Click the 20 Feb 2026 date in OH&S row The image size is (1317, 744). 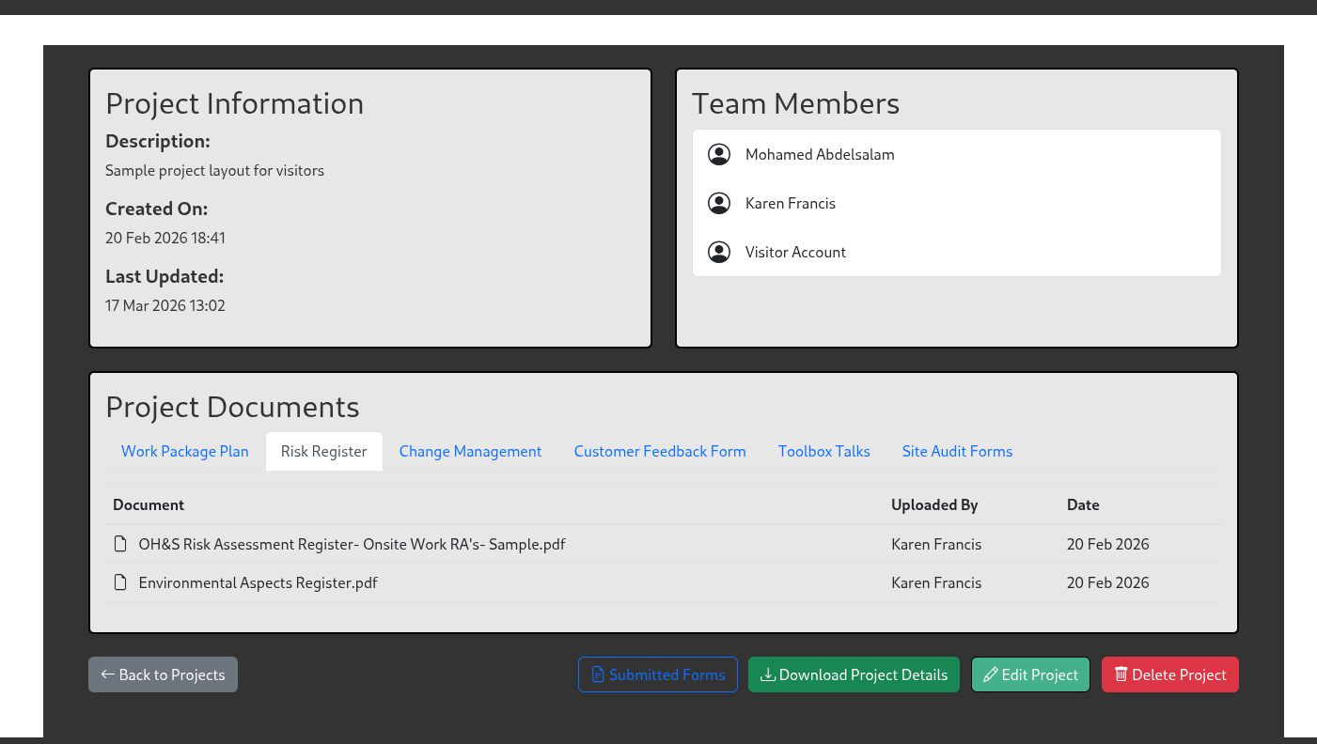coord(1108,544)
